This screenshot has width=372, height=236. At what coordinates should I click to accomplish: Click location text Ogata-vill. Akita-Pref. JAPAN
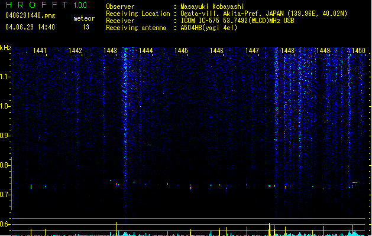pos(232,14)
